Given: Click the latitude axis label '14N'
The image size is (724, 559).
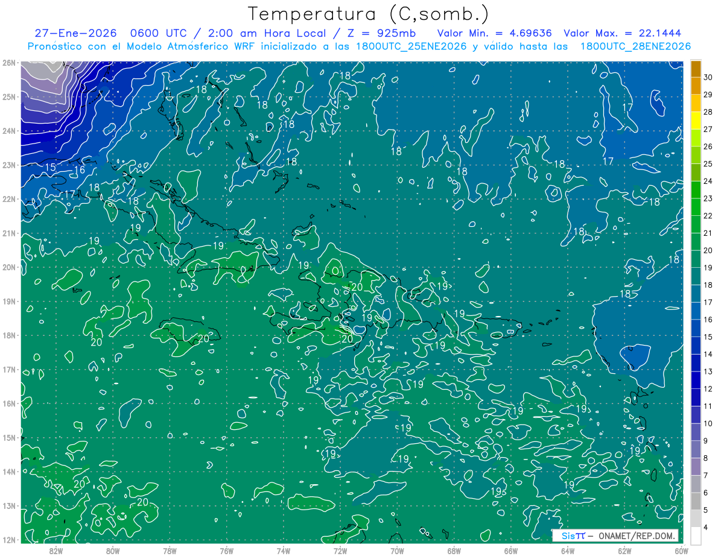Looking at the screenshot, I should (9, 472).
